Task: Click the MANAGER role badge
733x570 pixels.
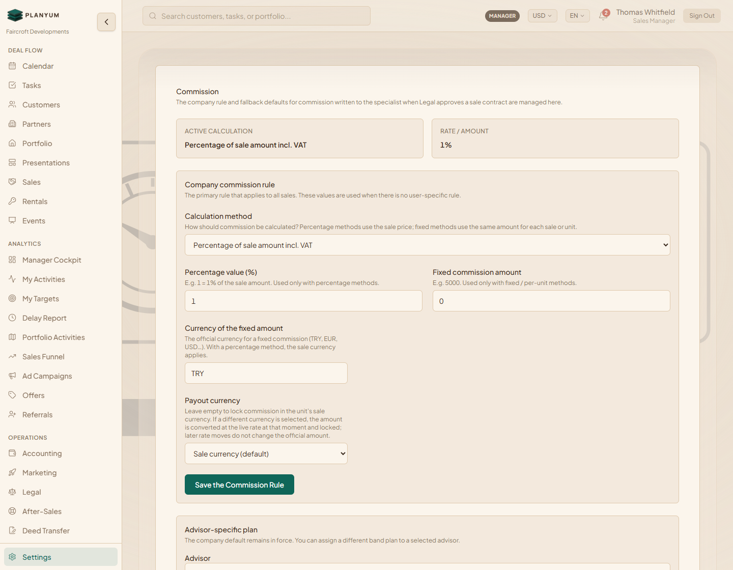Action: pos(502,16)
